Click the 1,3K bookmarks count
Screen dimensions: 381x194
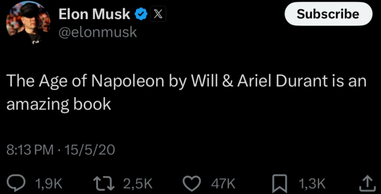(x=312, y=184)
